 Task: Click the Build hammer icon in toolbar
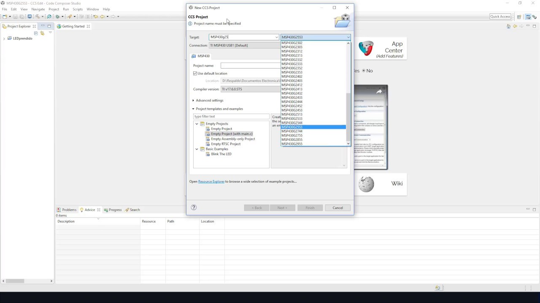pyautogui.click(x=38, y=17)
